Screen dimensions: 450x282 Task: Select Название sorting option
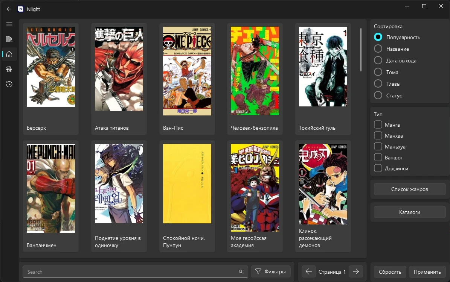pyautogui.click(x=378, y=49)
